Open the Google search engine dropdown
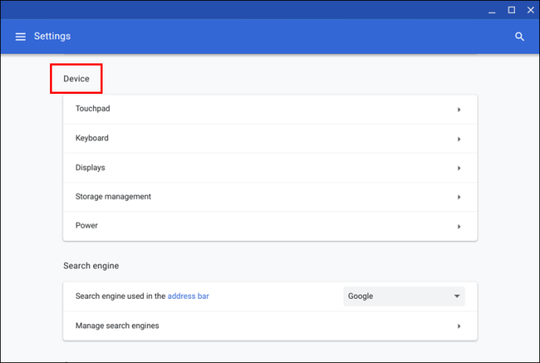Viewport: 540px width, 363px height. (x=404, y=297)
